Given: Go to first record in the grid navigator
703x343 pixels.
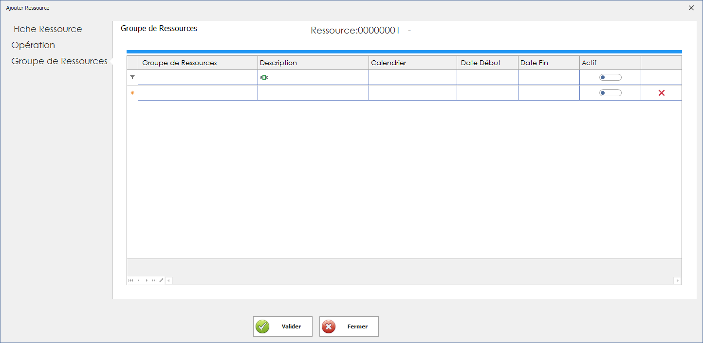Looking at the screenshot, I should pos(130,280).
